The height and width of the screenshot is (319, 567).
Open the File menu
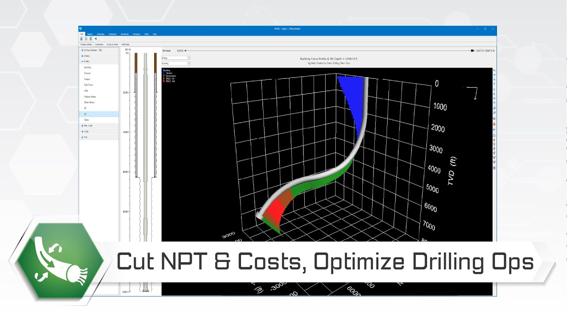click(x=82, y=34)
